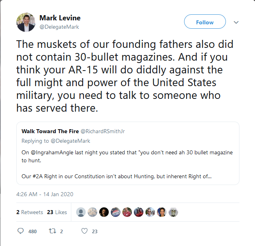
Task: Open the Mark Levine display name link
Action: 60,18
